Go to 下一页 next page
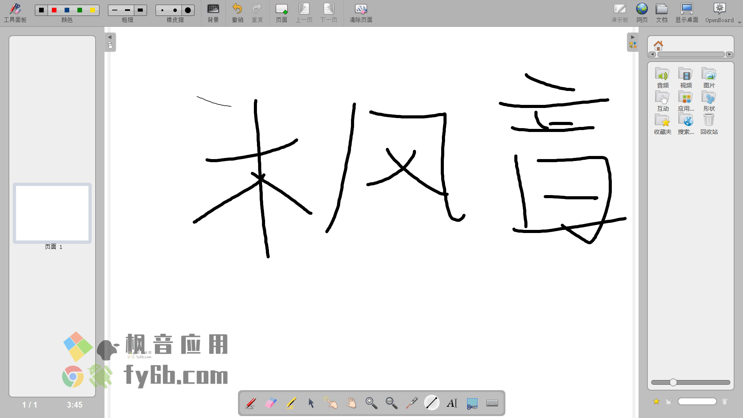The image size is (743, 418). pos(329,13)
